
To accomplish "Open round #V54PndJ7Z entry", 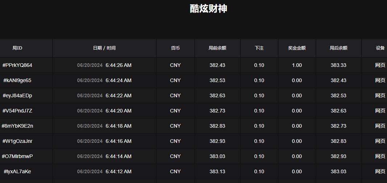I will tap(17, 111).
